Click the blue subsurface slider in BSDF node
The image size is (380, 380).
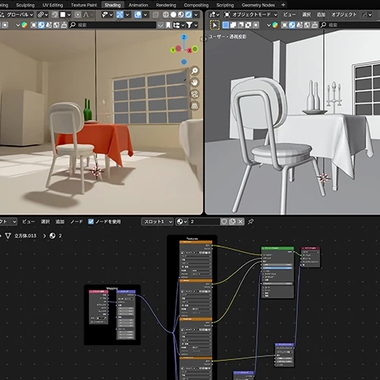coord(277,268)
